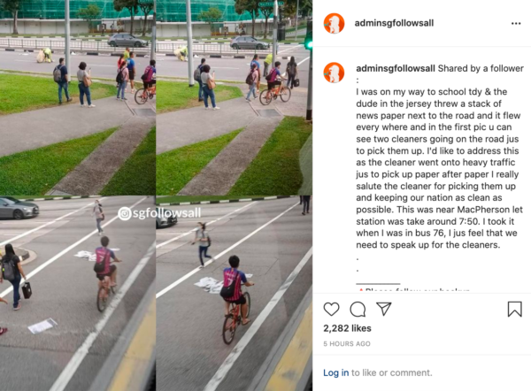Click the paper plane share icon
This screenshot has height=391, width=531.
(x=384, y=309)
